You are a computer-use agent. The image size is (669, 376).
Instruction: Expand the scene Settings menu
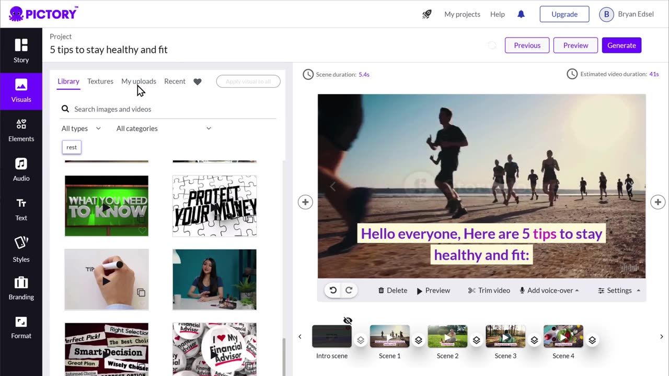(619, 290)
